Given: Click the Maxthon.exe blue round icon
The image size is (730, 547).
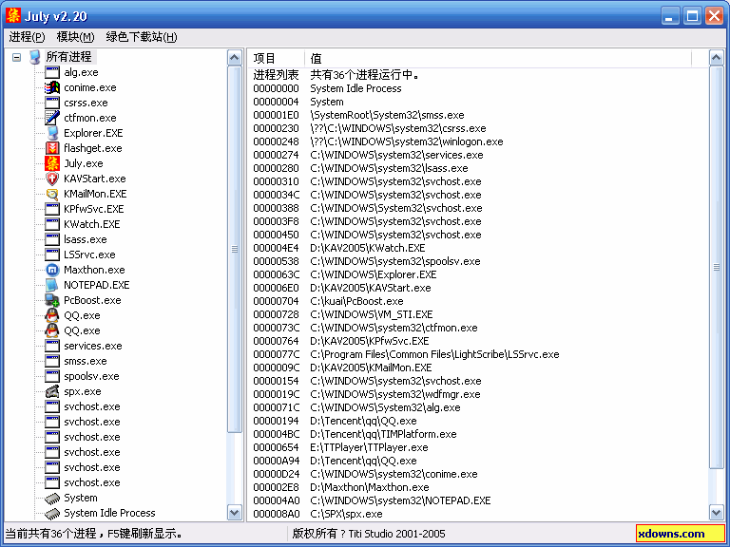Looking at the screenshot, I should (52, 270).
